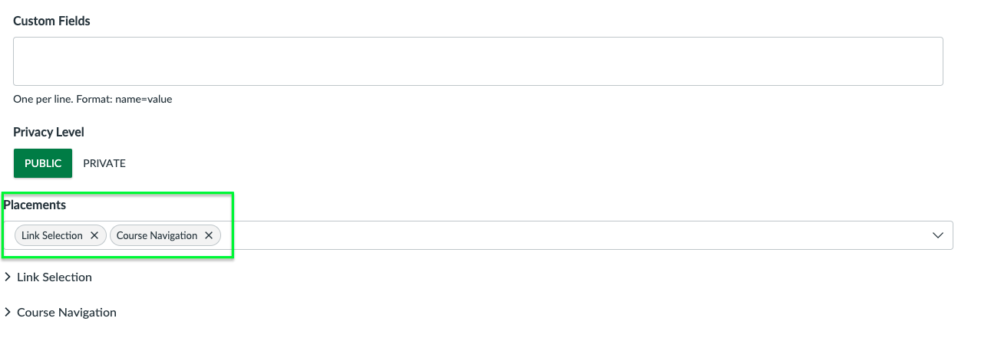The image size is (1001, 351).
Task: Select the Course Navigation tag pill
Action: click(166, 235)
